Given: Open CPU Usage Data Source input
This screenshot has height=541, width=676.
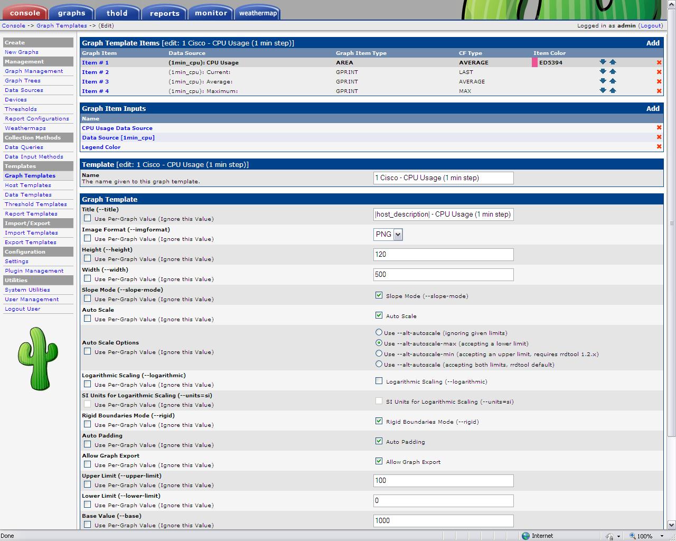Looking at the screenshot, I should click(x=117, y=128).
